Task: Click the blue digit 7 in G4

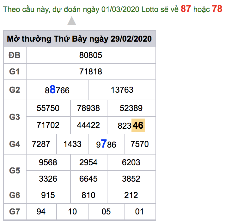Action: point(104,144)
